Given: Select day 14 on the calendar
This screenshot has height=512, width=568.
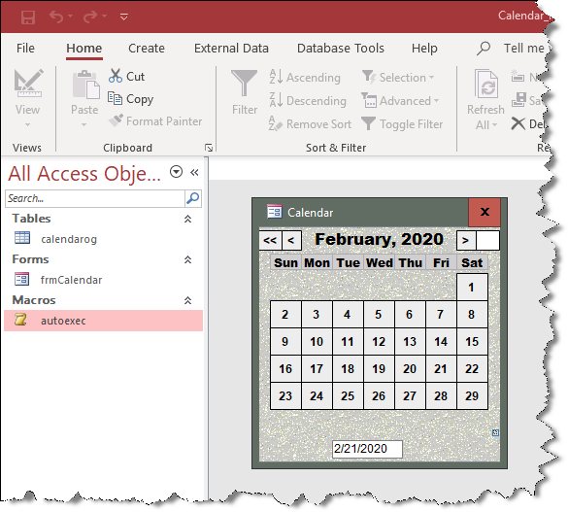Looking at the screenshot, I should tap(441, 341).
